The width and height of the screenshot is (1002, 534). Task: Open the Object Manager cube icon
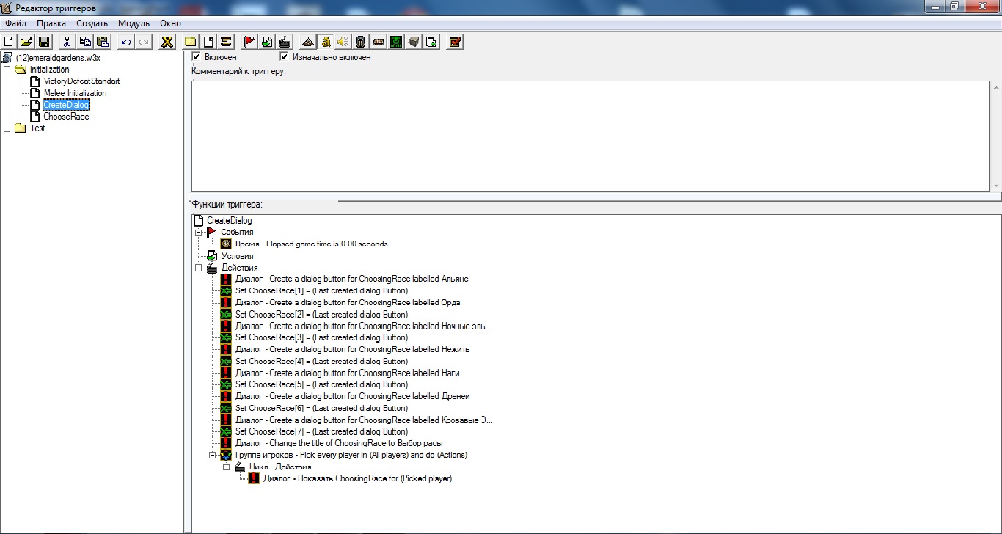pos(414,42)
